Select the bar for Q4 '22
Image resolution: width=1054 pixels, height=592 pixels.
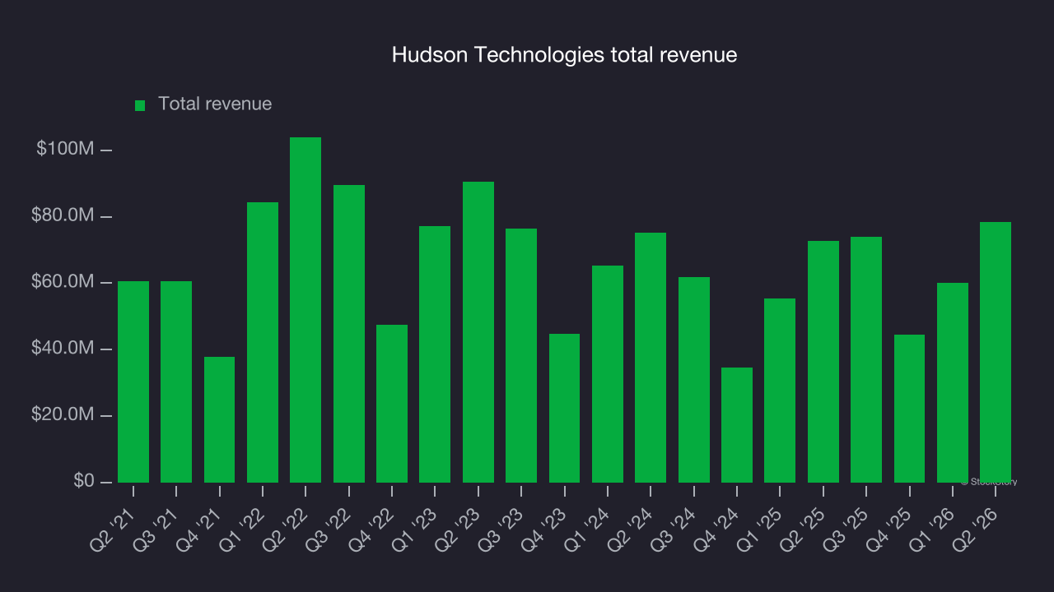click(x=392, y=404)
